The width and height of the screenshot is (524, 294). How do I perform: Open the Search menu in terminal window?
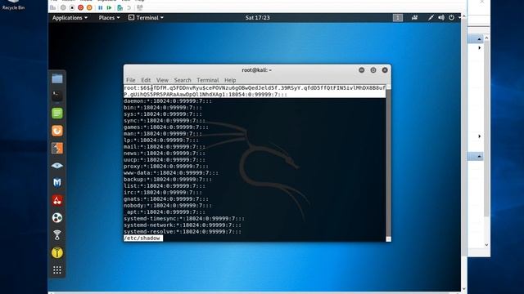[183, 80]
